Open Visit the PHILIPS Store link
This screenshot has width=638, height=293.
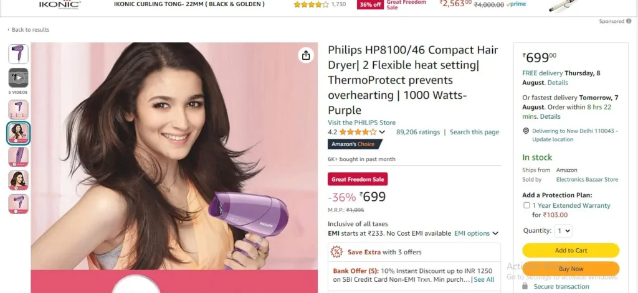(x=362, y=123)
